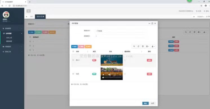Check the row 1 checkbox in background table
This screenshot has width=210, height=109.
[x=30, y=41]
